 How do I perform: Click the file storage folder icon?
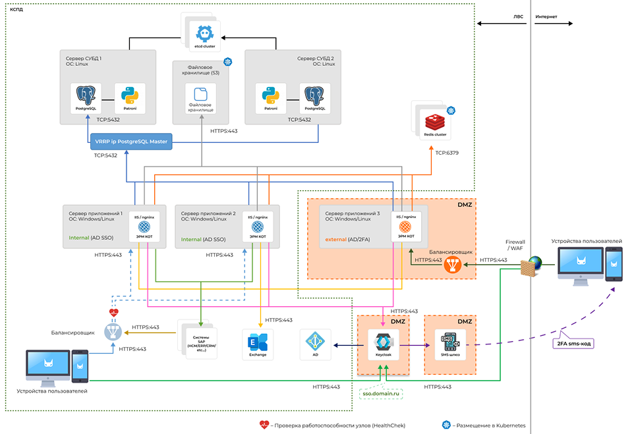point(200,94)
